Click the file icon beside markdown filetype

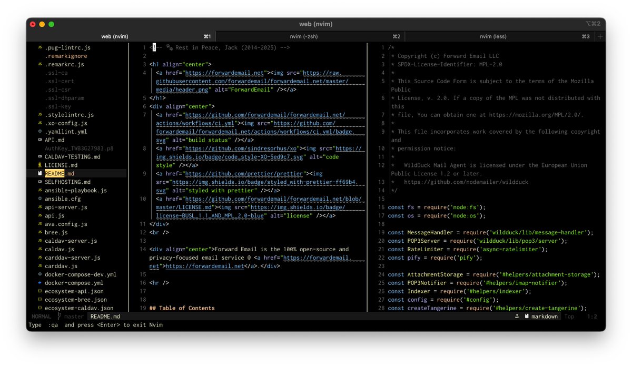pos(527,316)
